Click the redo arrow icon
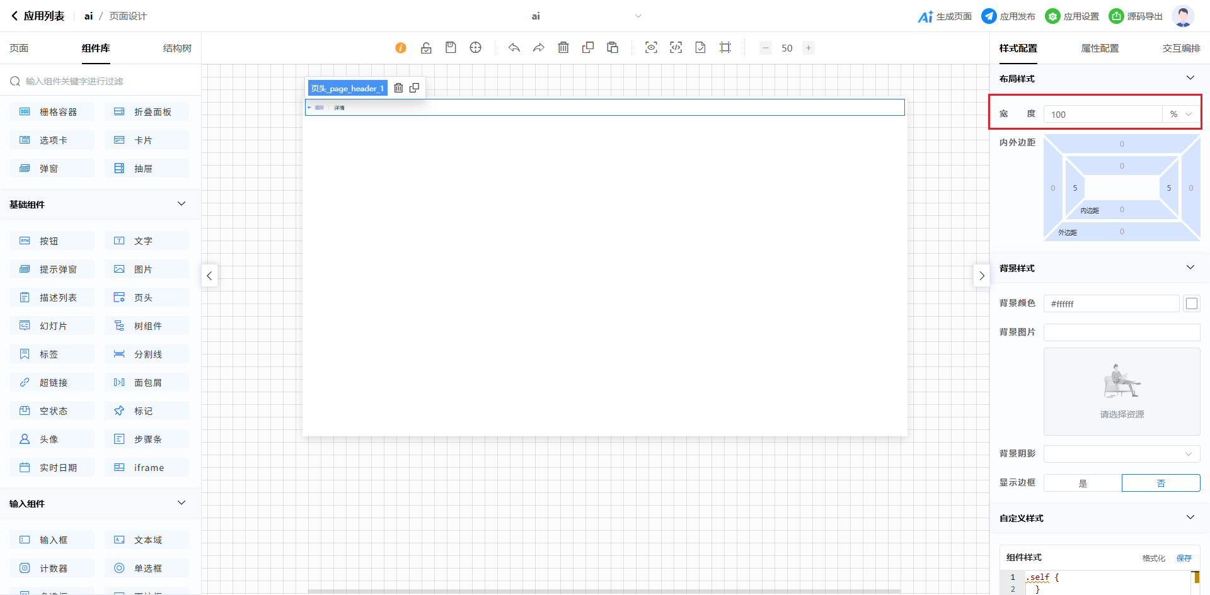Viewport: 1210px width, 595px height. 539,48
